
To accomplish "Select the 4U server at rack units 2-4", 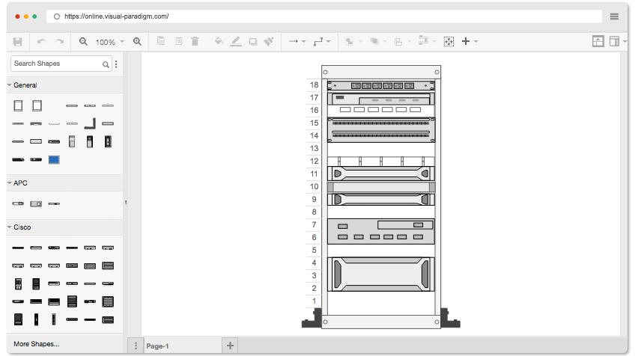I will (381, 274).
